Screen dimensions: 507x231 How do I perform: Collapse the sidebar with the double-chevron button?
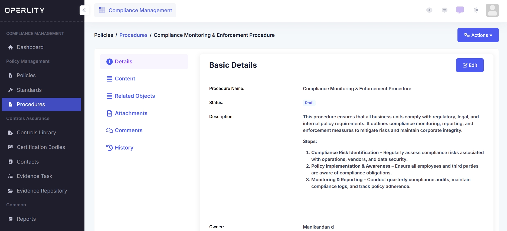tap(84, 10)
